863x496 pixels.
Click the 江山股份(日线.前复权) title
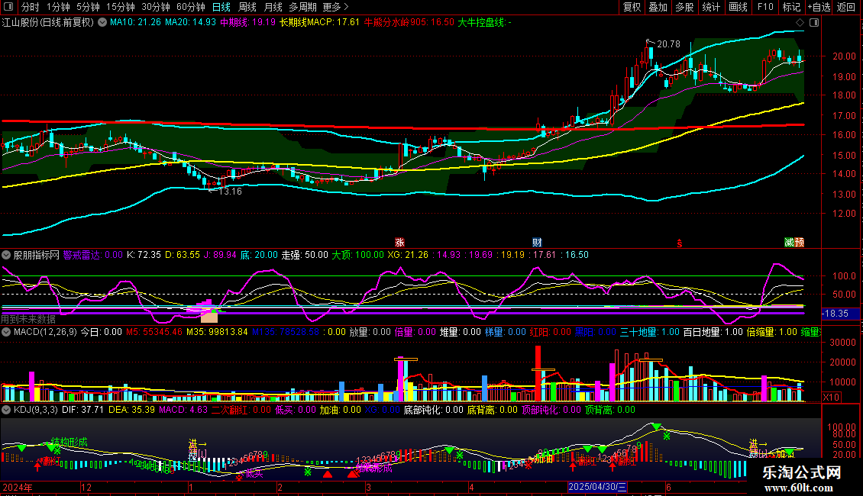coord(48,23)
